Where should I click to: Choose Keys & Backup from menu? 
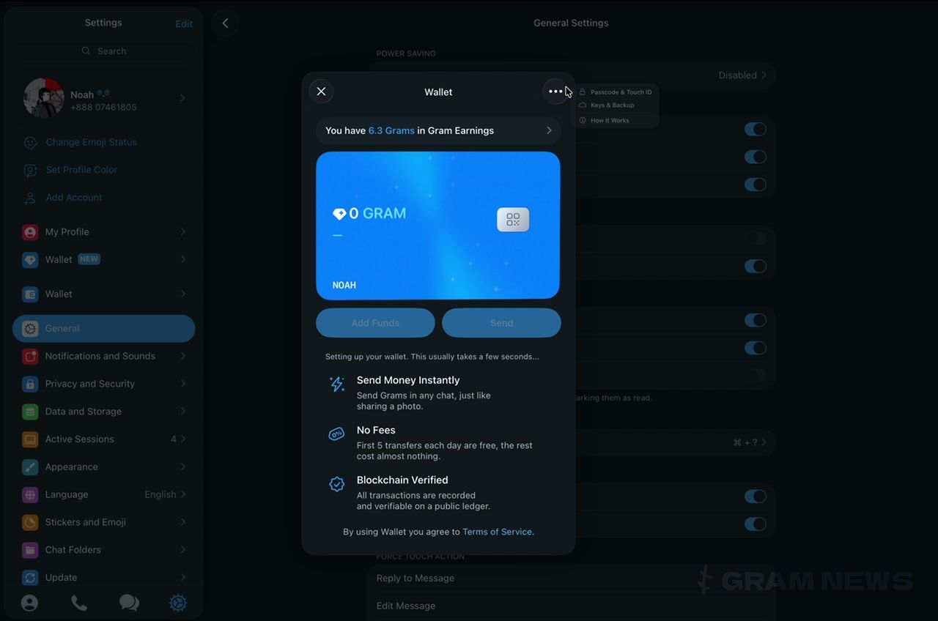tap(616, 105)
